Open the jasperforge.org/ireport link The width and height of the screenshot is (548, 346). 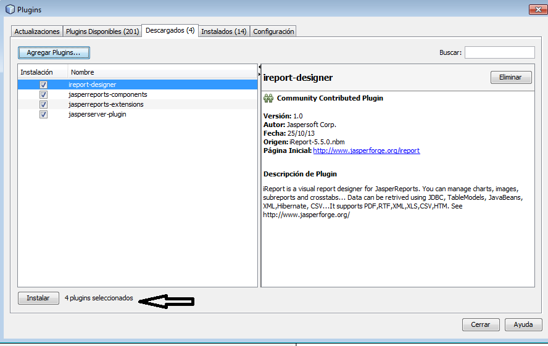[x=367, y=150]
